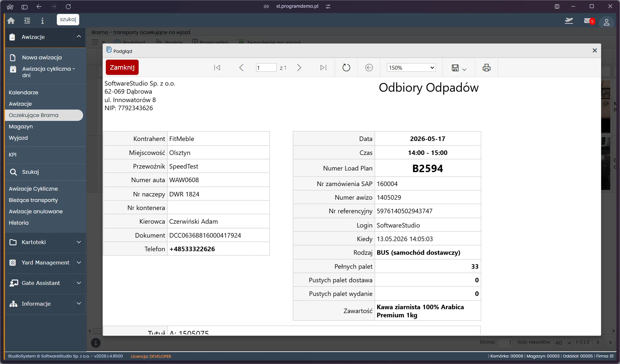Collapse the sidebar menu icon
The image size is (620, 364).
(27, 21)
